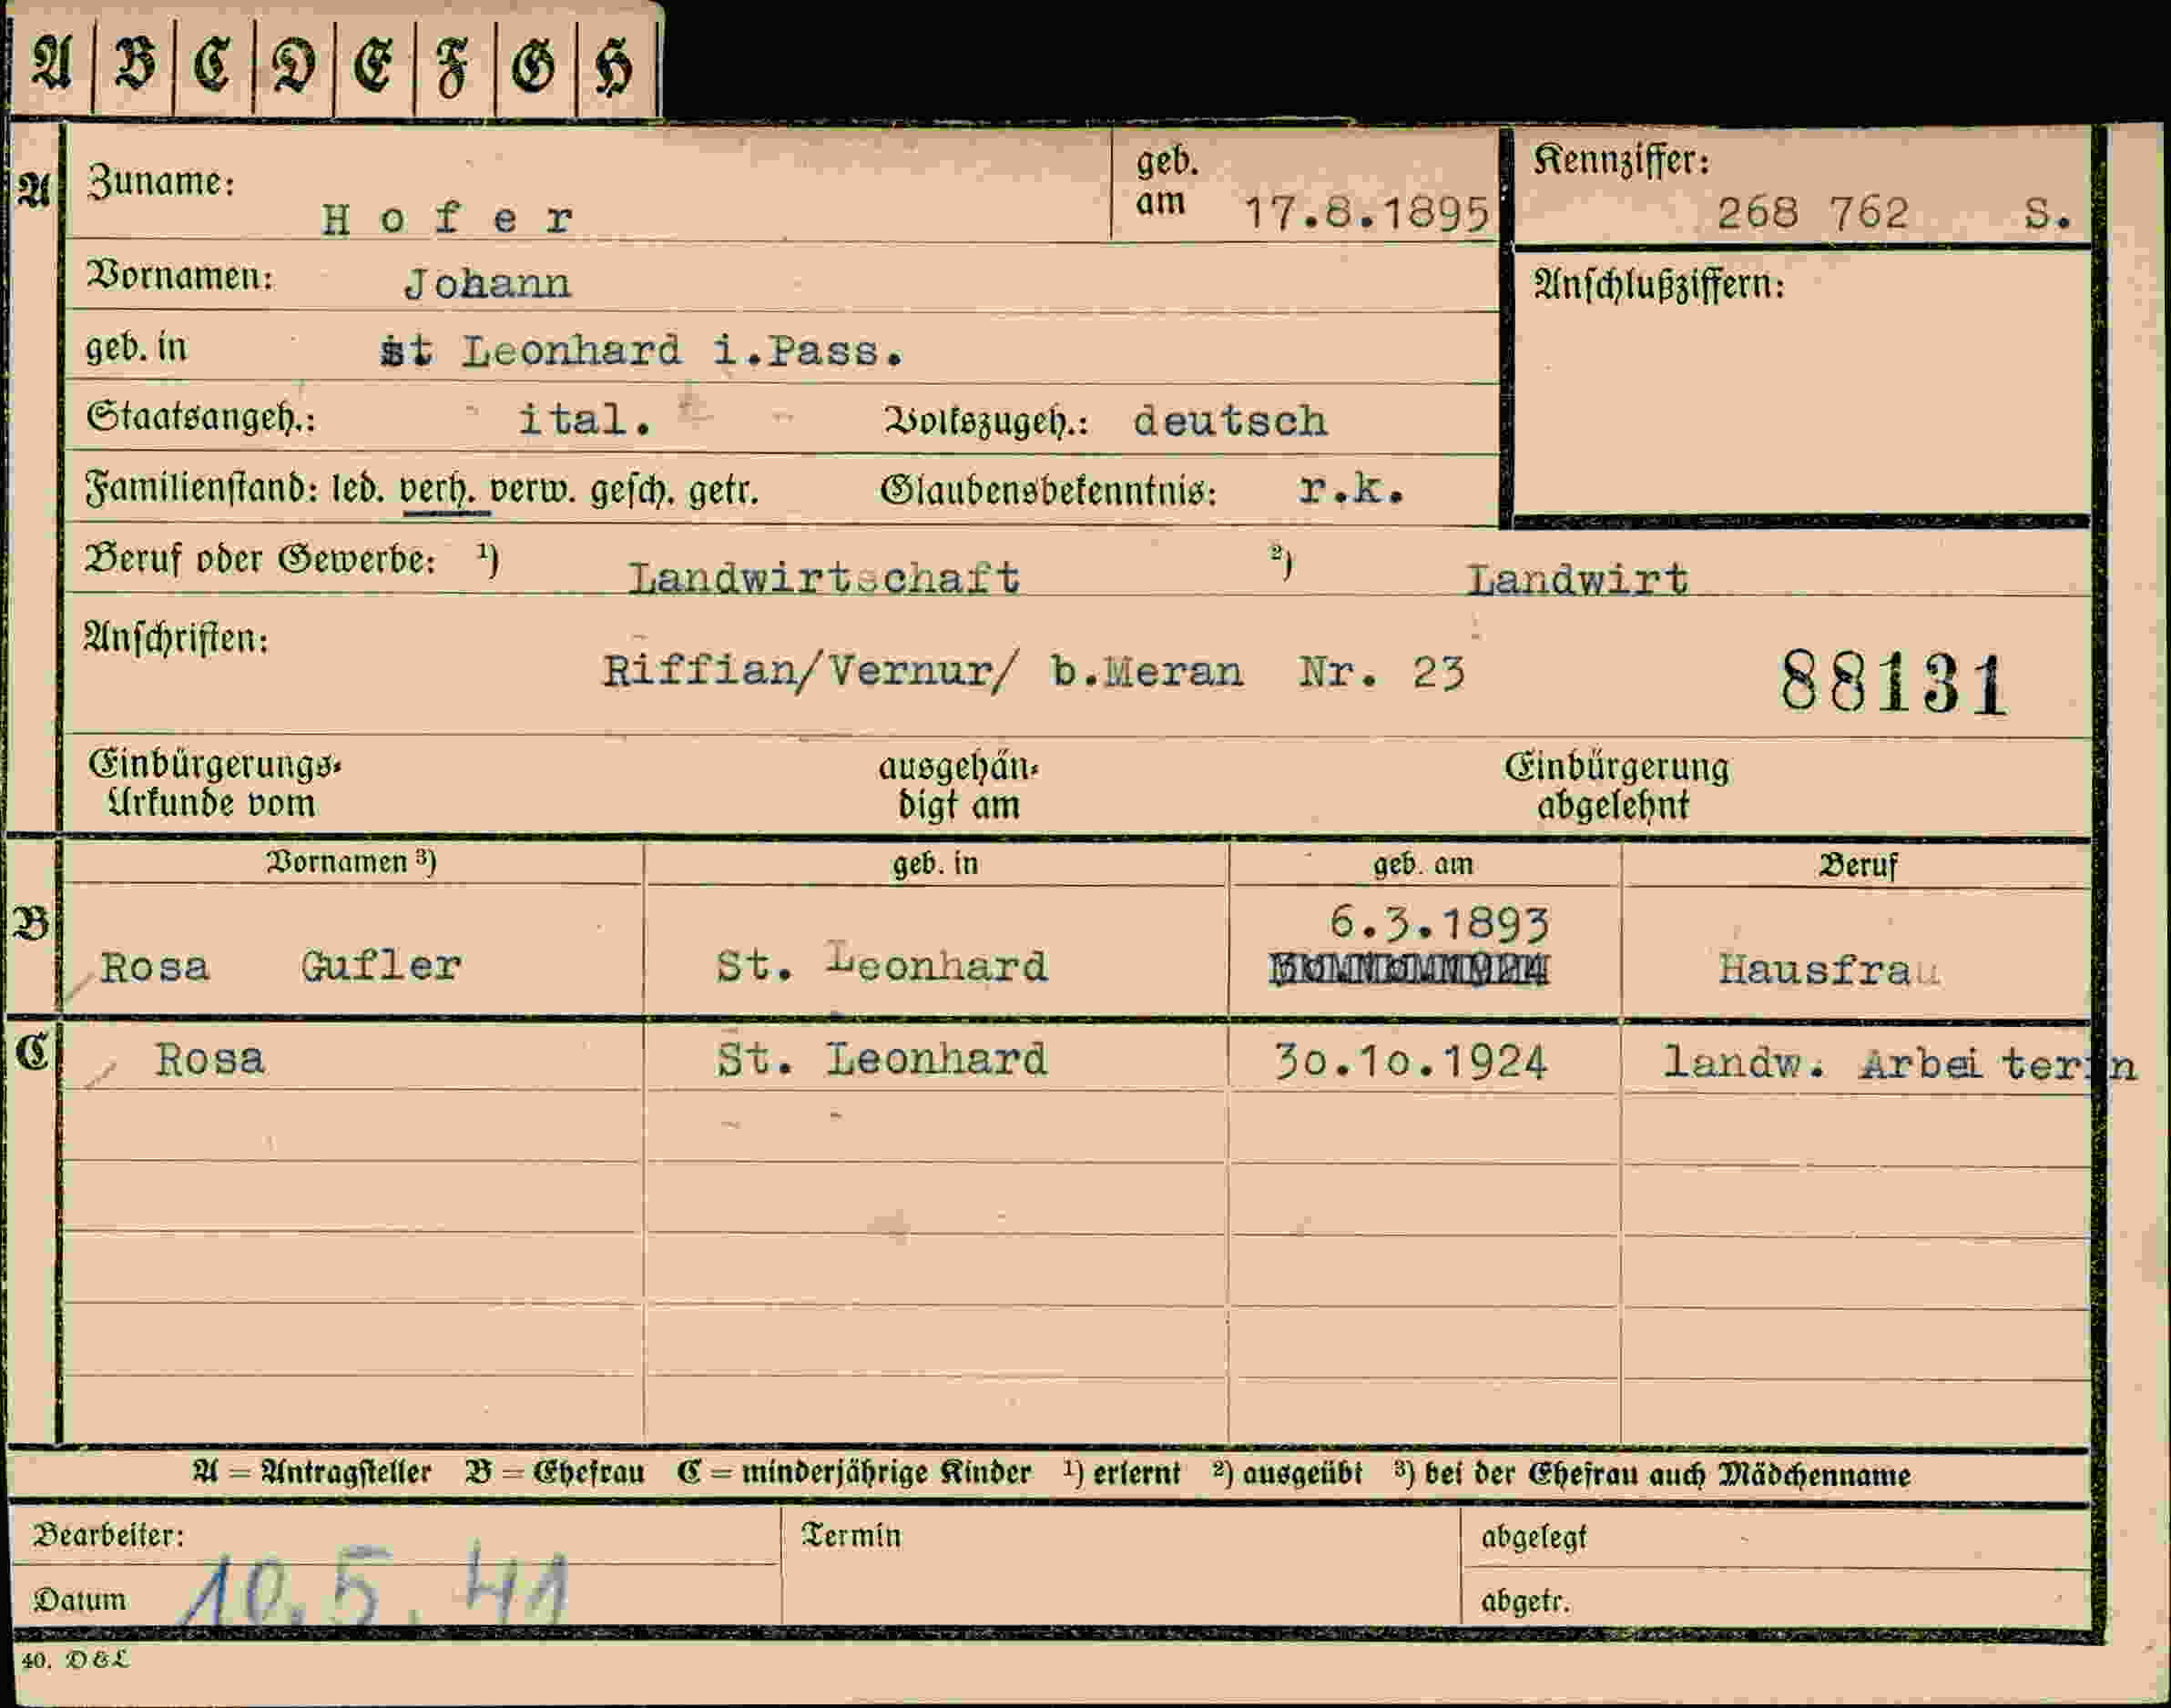Viewport: 2171px width, 1708px height.
Task: Click learned trade 'Landwirtschaft'
Action: point(824,578)
